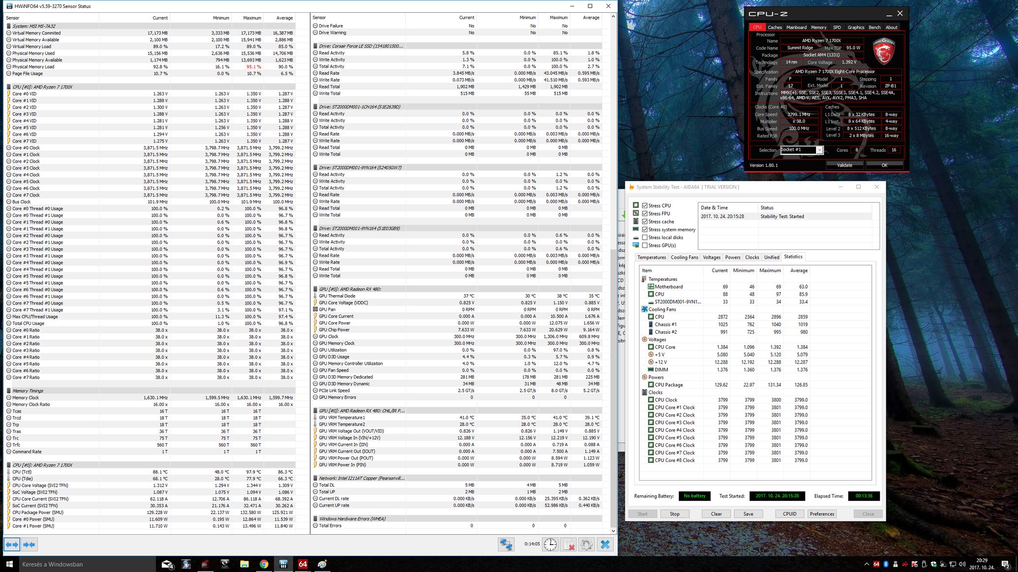Click OK button in CPU-Z
This screenshot has width=1018, height=572.
884,165
